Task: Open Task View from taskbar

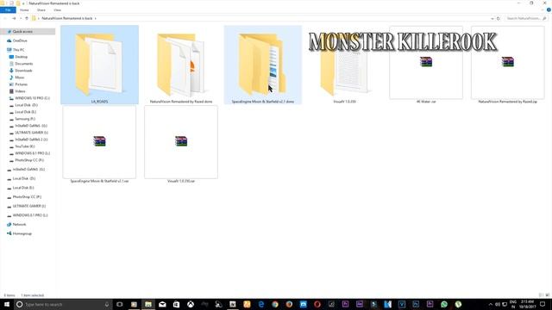Action: click(x=120, y=304)
